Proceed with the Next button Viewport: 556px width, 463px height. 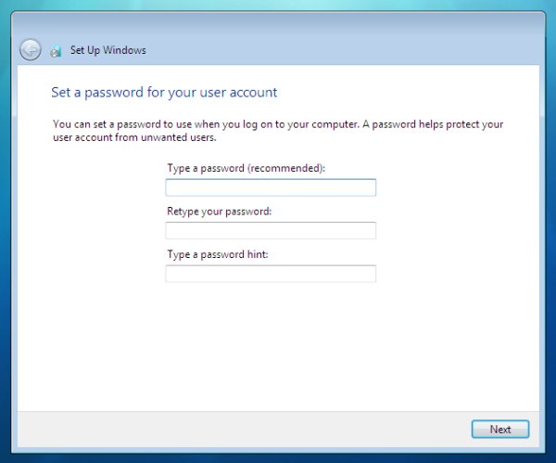[500, 430]
